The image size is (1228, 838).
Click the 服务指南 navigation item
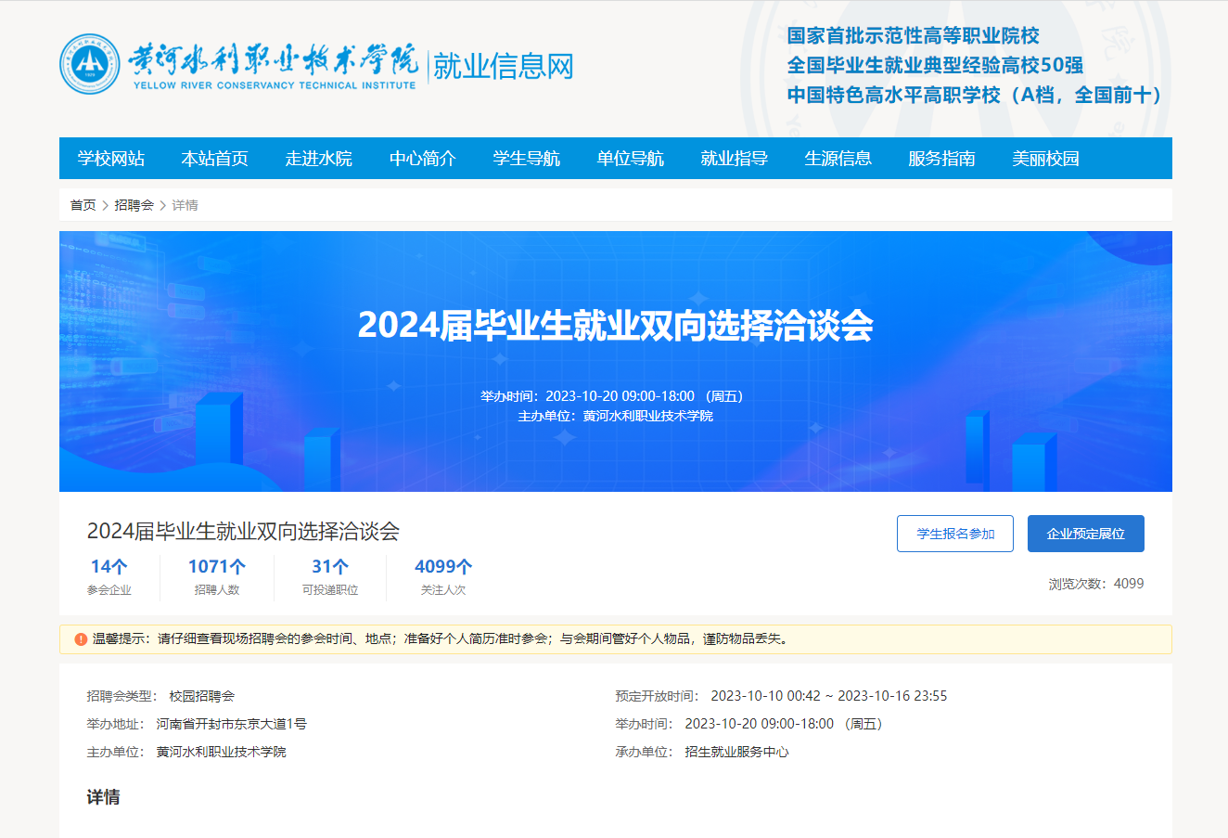tap(942, 159)
